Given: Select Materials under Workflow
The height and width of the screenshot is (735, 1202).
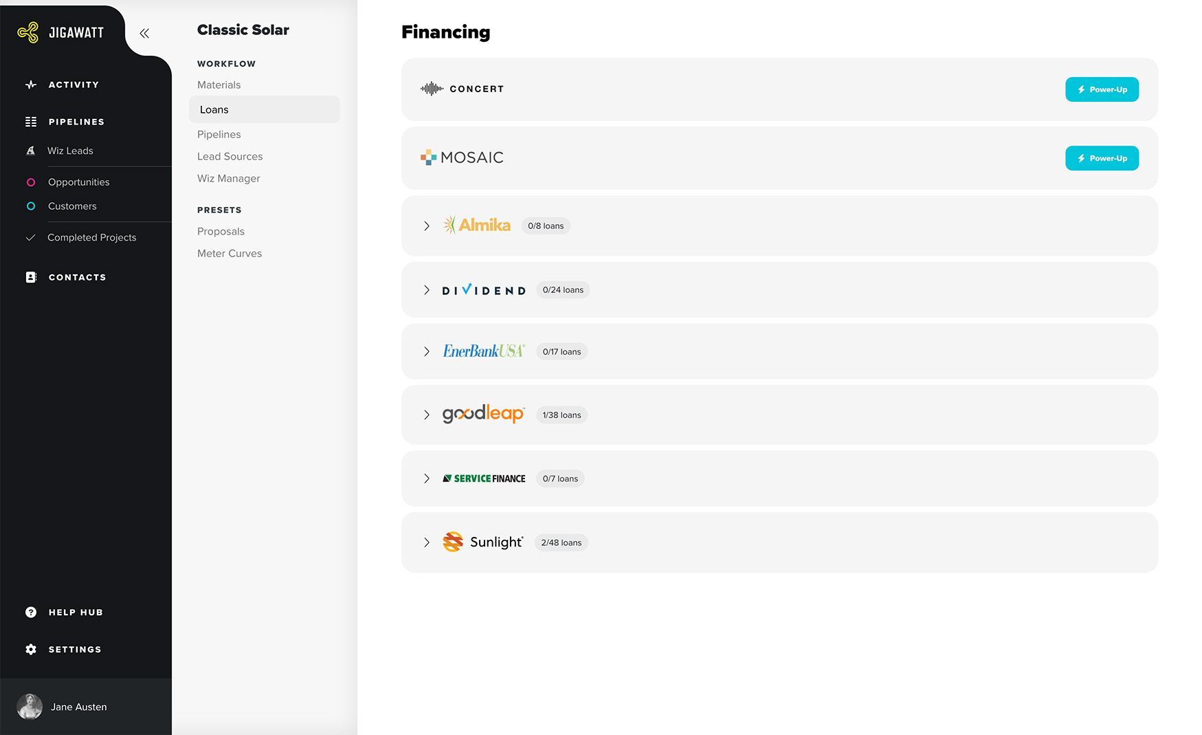Looking at the screenshot, I should click(x=219, y=85).
